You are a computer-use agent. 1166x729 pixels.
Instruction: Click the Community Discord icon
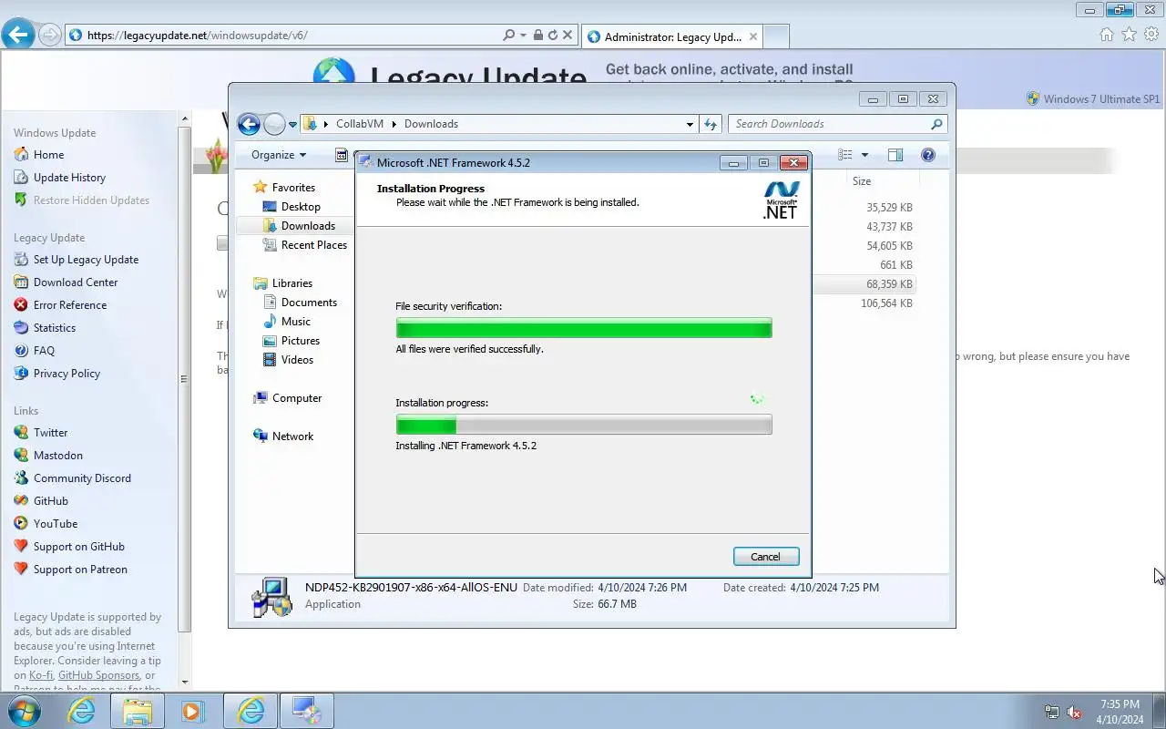pos(21,478)
